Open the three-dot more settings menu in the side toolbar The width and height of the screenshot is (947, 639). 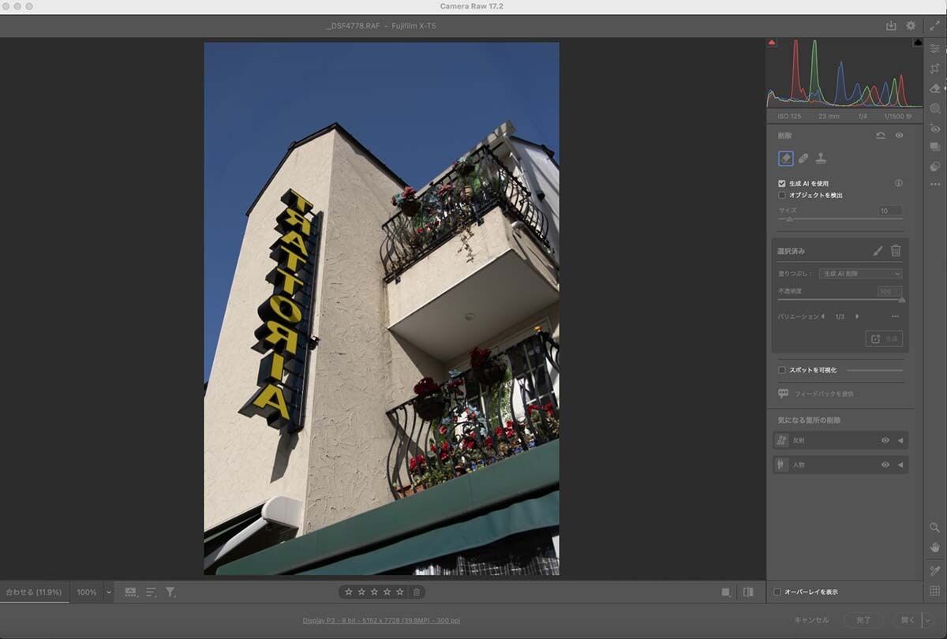pos(935,185)
